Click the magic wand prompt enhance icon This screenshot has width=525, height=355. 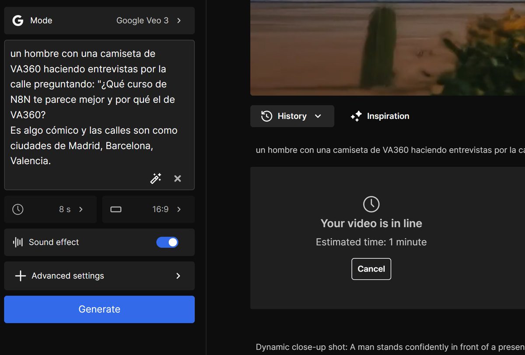tap(156, 178)
